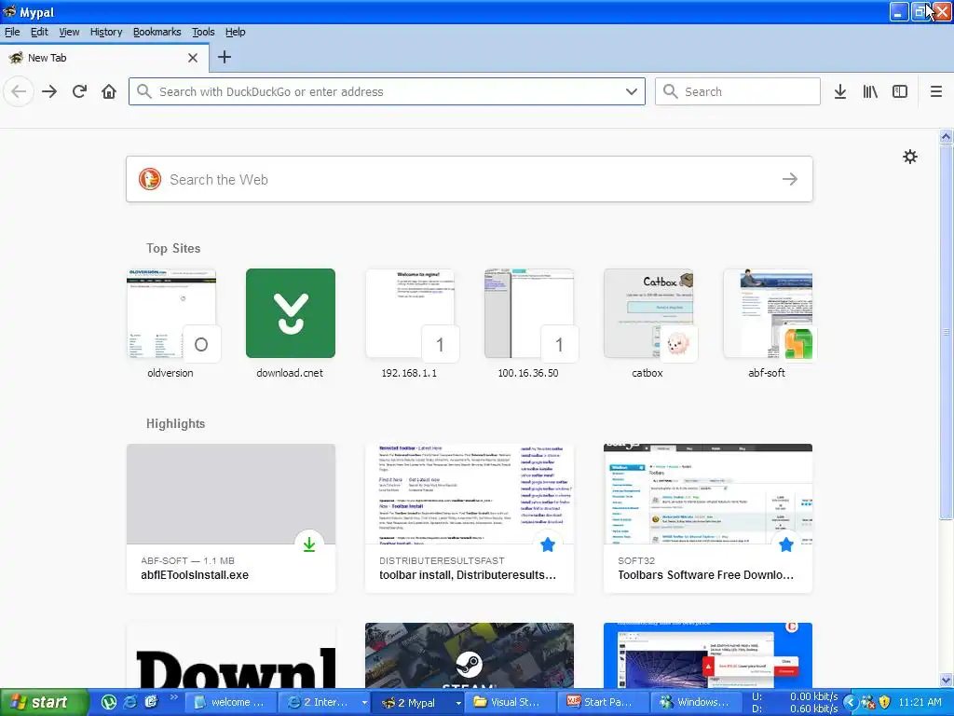Open the Downl highlight thumbnail
The height and width of the screenshot is (716, 954).
pyautogui.click(x=231, y=655)
